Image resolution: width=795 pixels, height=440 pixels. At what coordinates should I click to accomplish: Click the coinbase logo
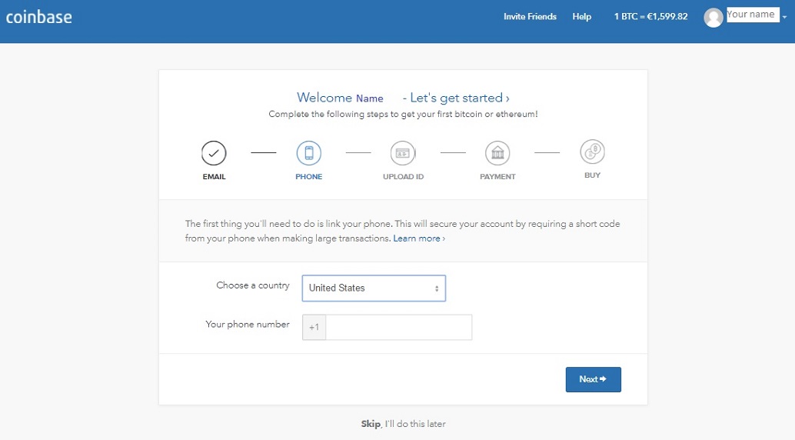[39, 17]
